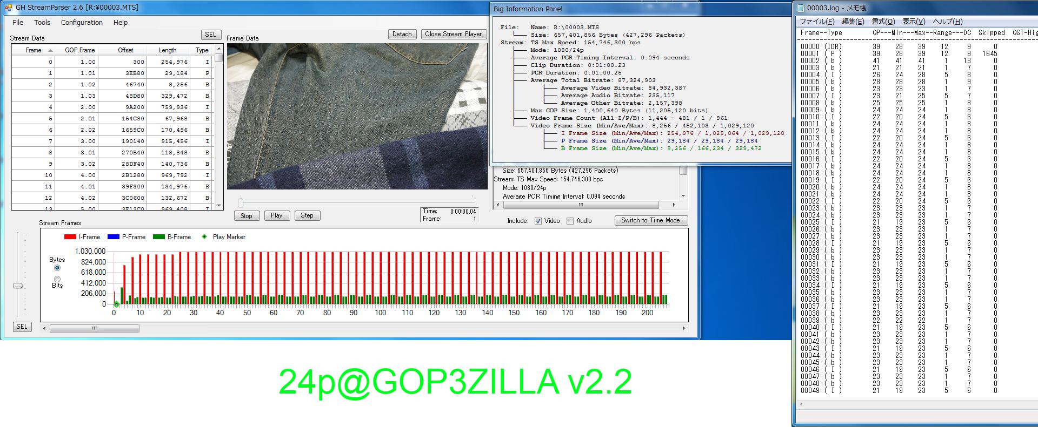Click the video playback position slider
Screen dimensions: 1038x427
click(241, 202)
